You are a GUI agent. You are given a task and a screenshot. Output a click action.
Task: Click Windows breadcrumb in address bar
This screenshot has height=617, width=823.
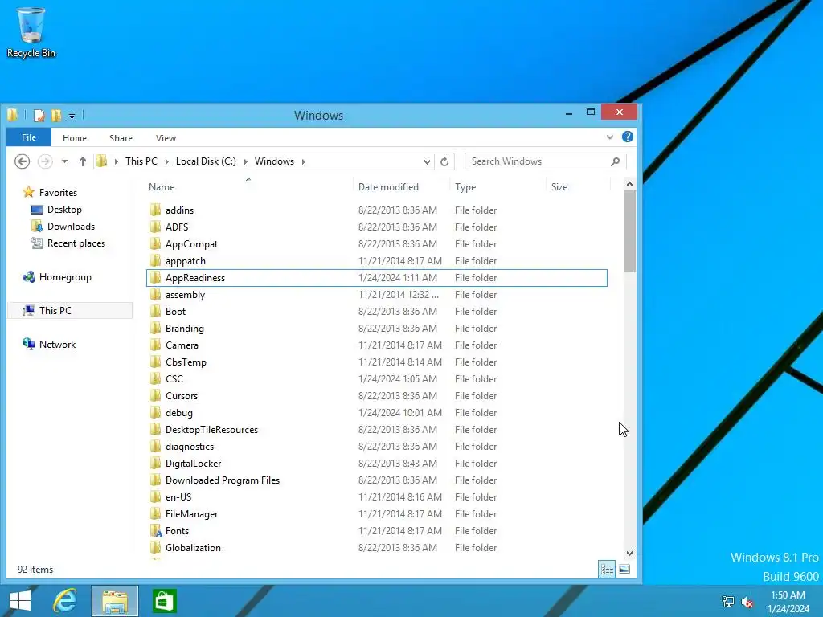point(275,161)
